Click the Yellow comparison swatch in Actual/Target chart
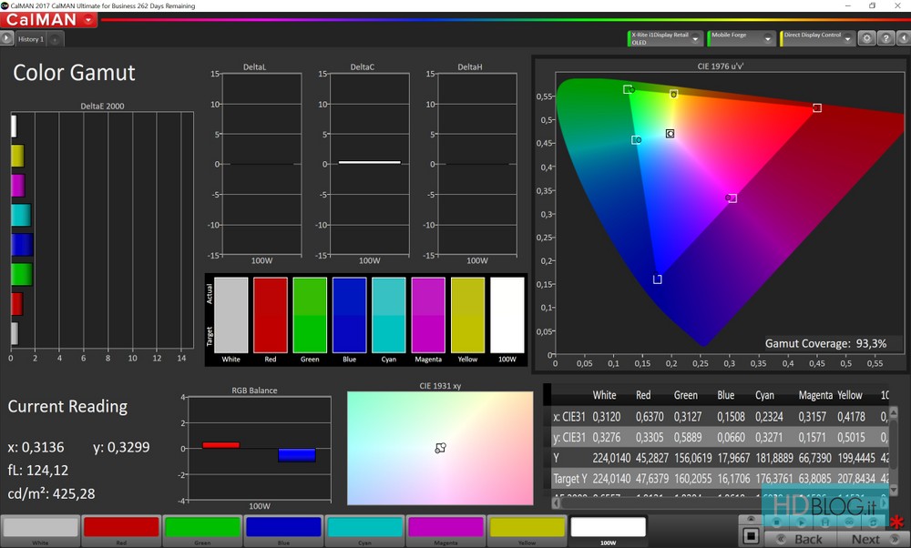 pyautogui.click(x=467, y=315)
